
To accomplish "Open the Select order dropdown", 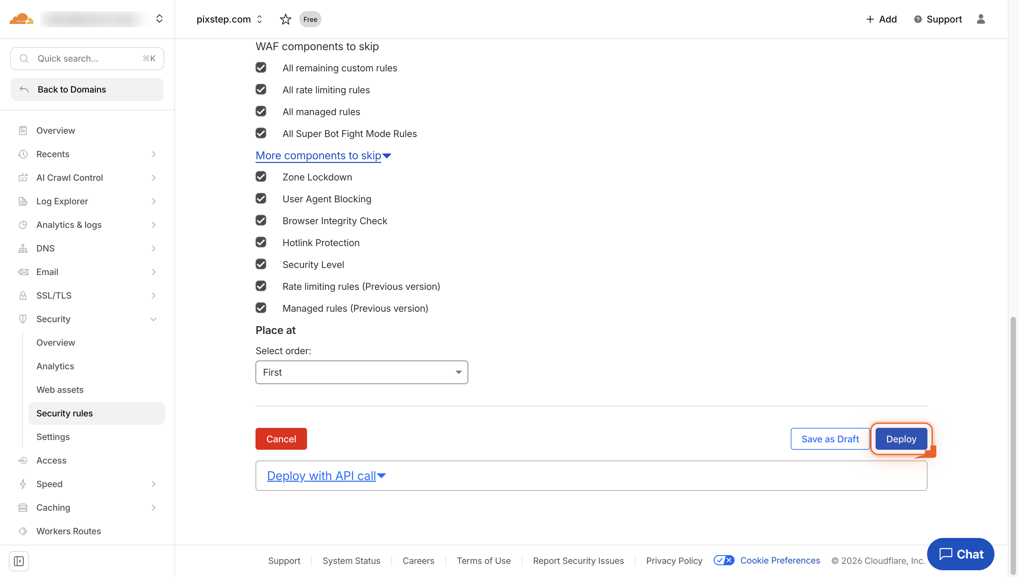I will pyautogui.click(x=361, y=372).
